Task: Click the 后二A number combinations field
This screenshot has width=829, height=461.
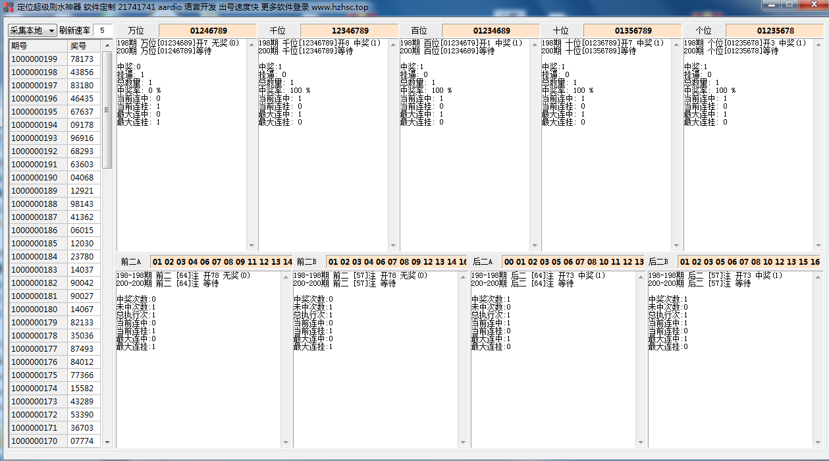Action: pos(572,262)
